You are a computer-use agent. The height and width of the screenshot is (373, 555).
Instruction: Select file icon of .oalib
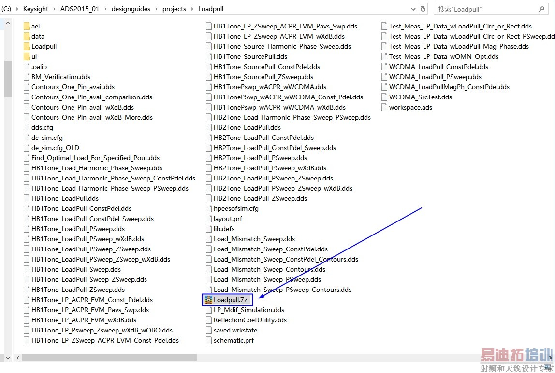pyautogui.click(x=27, y=67)
